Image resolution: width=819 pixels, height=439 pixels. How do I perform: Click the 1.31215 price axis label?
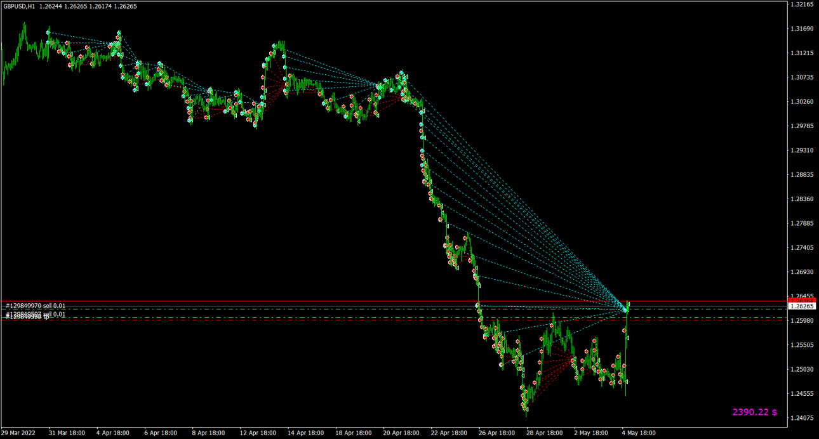point(802,53)
